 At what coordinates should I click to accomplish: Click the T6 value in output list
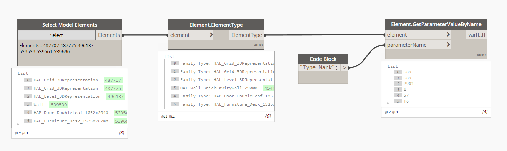[x=406, y=101]
